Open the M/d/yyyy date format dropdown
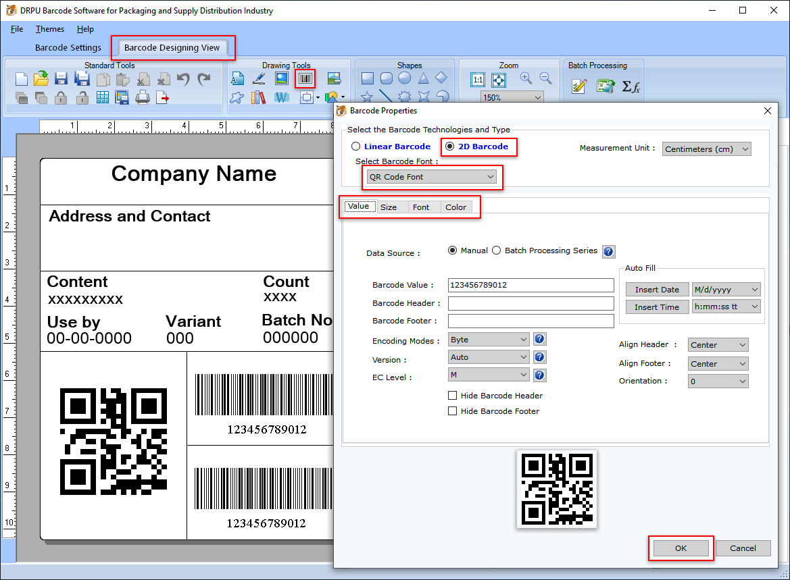 coord(726,290)
